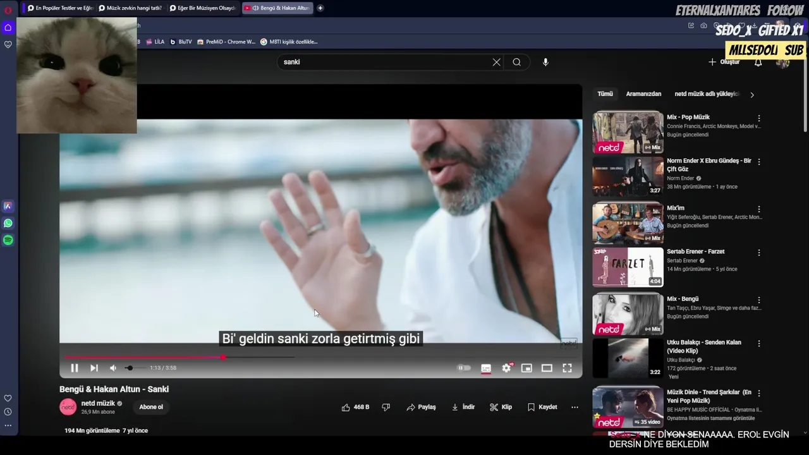Screen dimensions: 809x455
Task: Open the Oluştur create menu
Action: (724, 62)
